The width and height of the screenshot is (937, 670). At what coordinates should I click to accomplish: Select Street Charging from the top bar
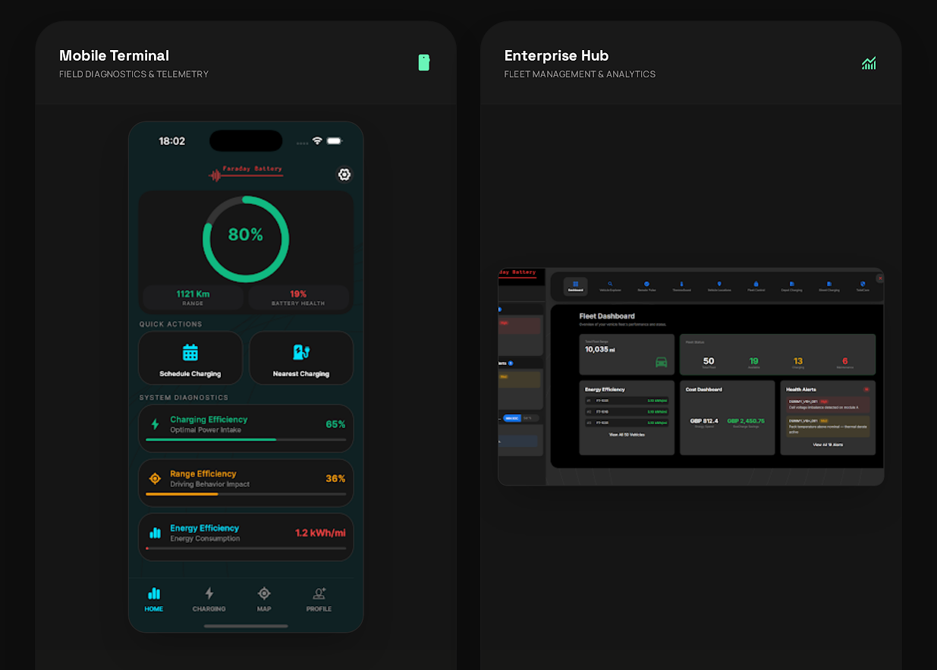coord(829,286)
